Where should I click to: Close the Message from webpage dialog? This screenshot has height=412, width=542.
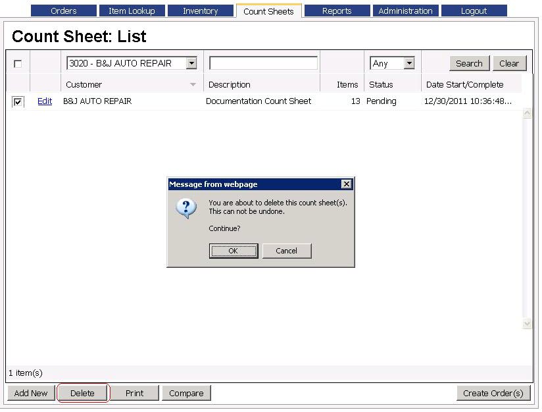[346, 184]
